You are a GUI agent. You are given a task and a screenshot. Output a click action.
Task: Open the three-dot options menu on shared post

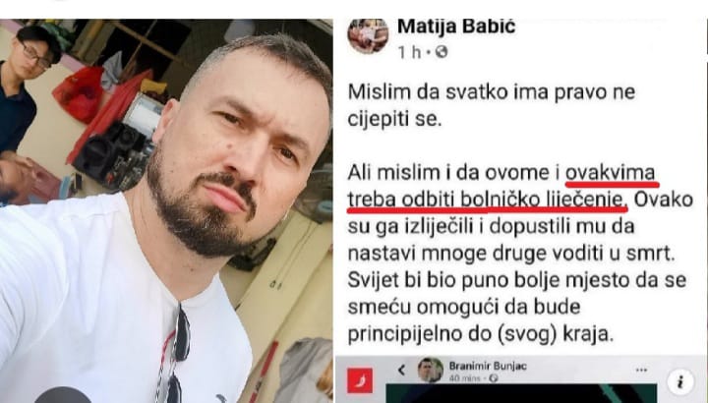click(x=641, y=370)
